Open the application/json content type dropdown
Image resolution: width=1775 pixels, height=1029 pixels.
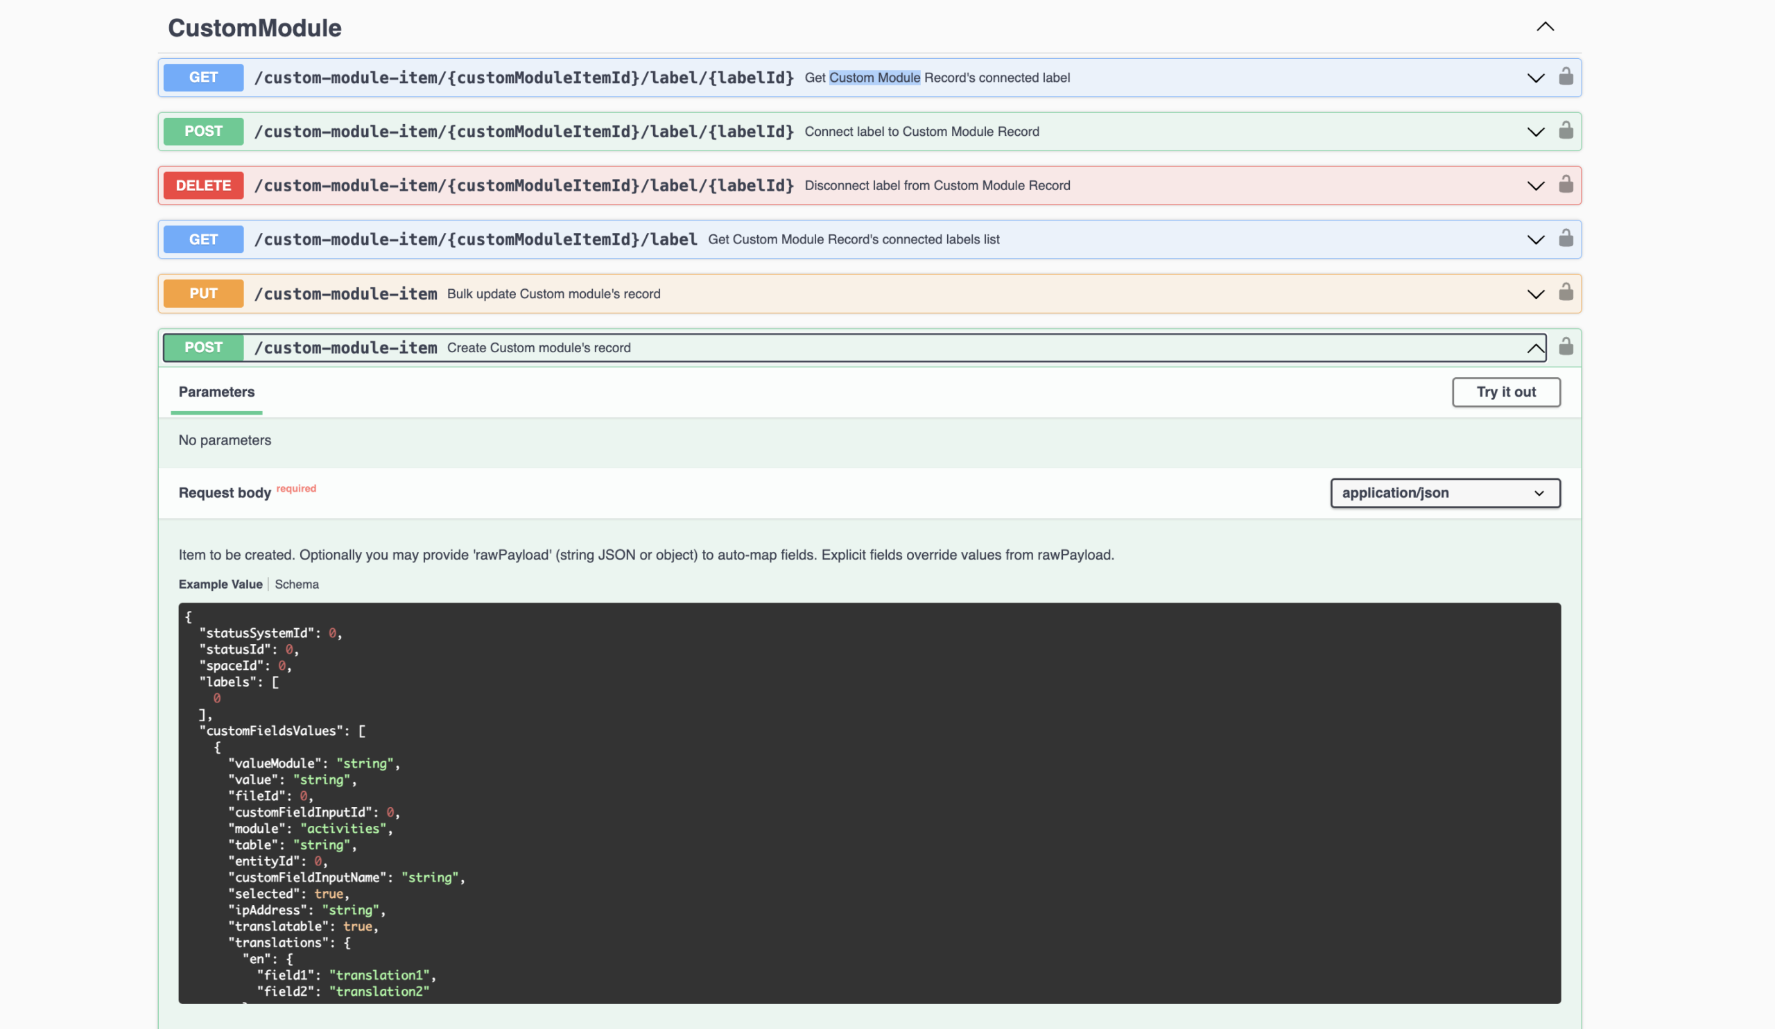click(1444, 493)
